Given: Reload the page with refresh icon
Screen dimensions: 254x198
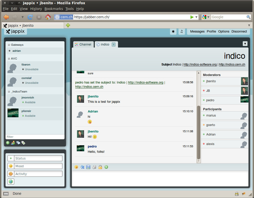Looking at the screenshot, I should 30,17.
